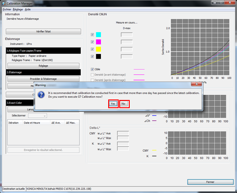Uncheck the cyan density checkbox
Viewport: 237px width, 193px height.
click(92, 34)
